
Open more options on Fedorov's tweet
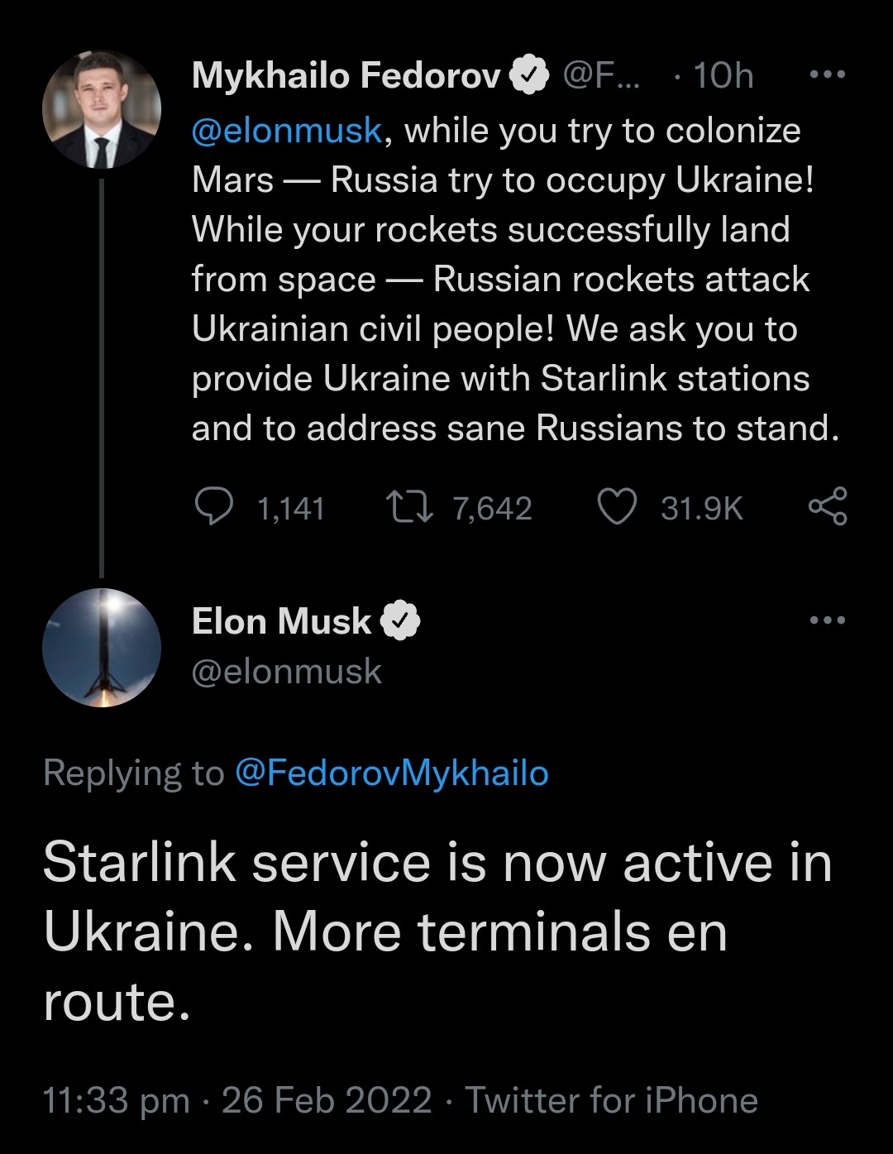point(827,75)
